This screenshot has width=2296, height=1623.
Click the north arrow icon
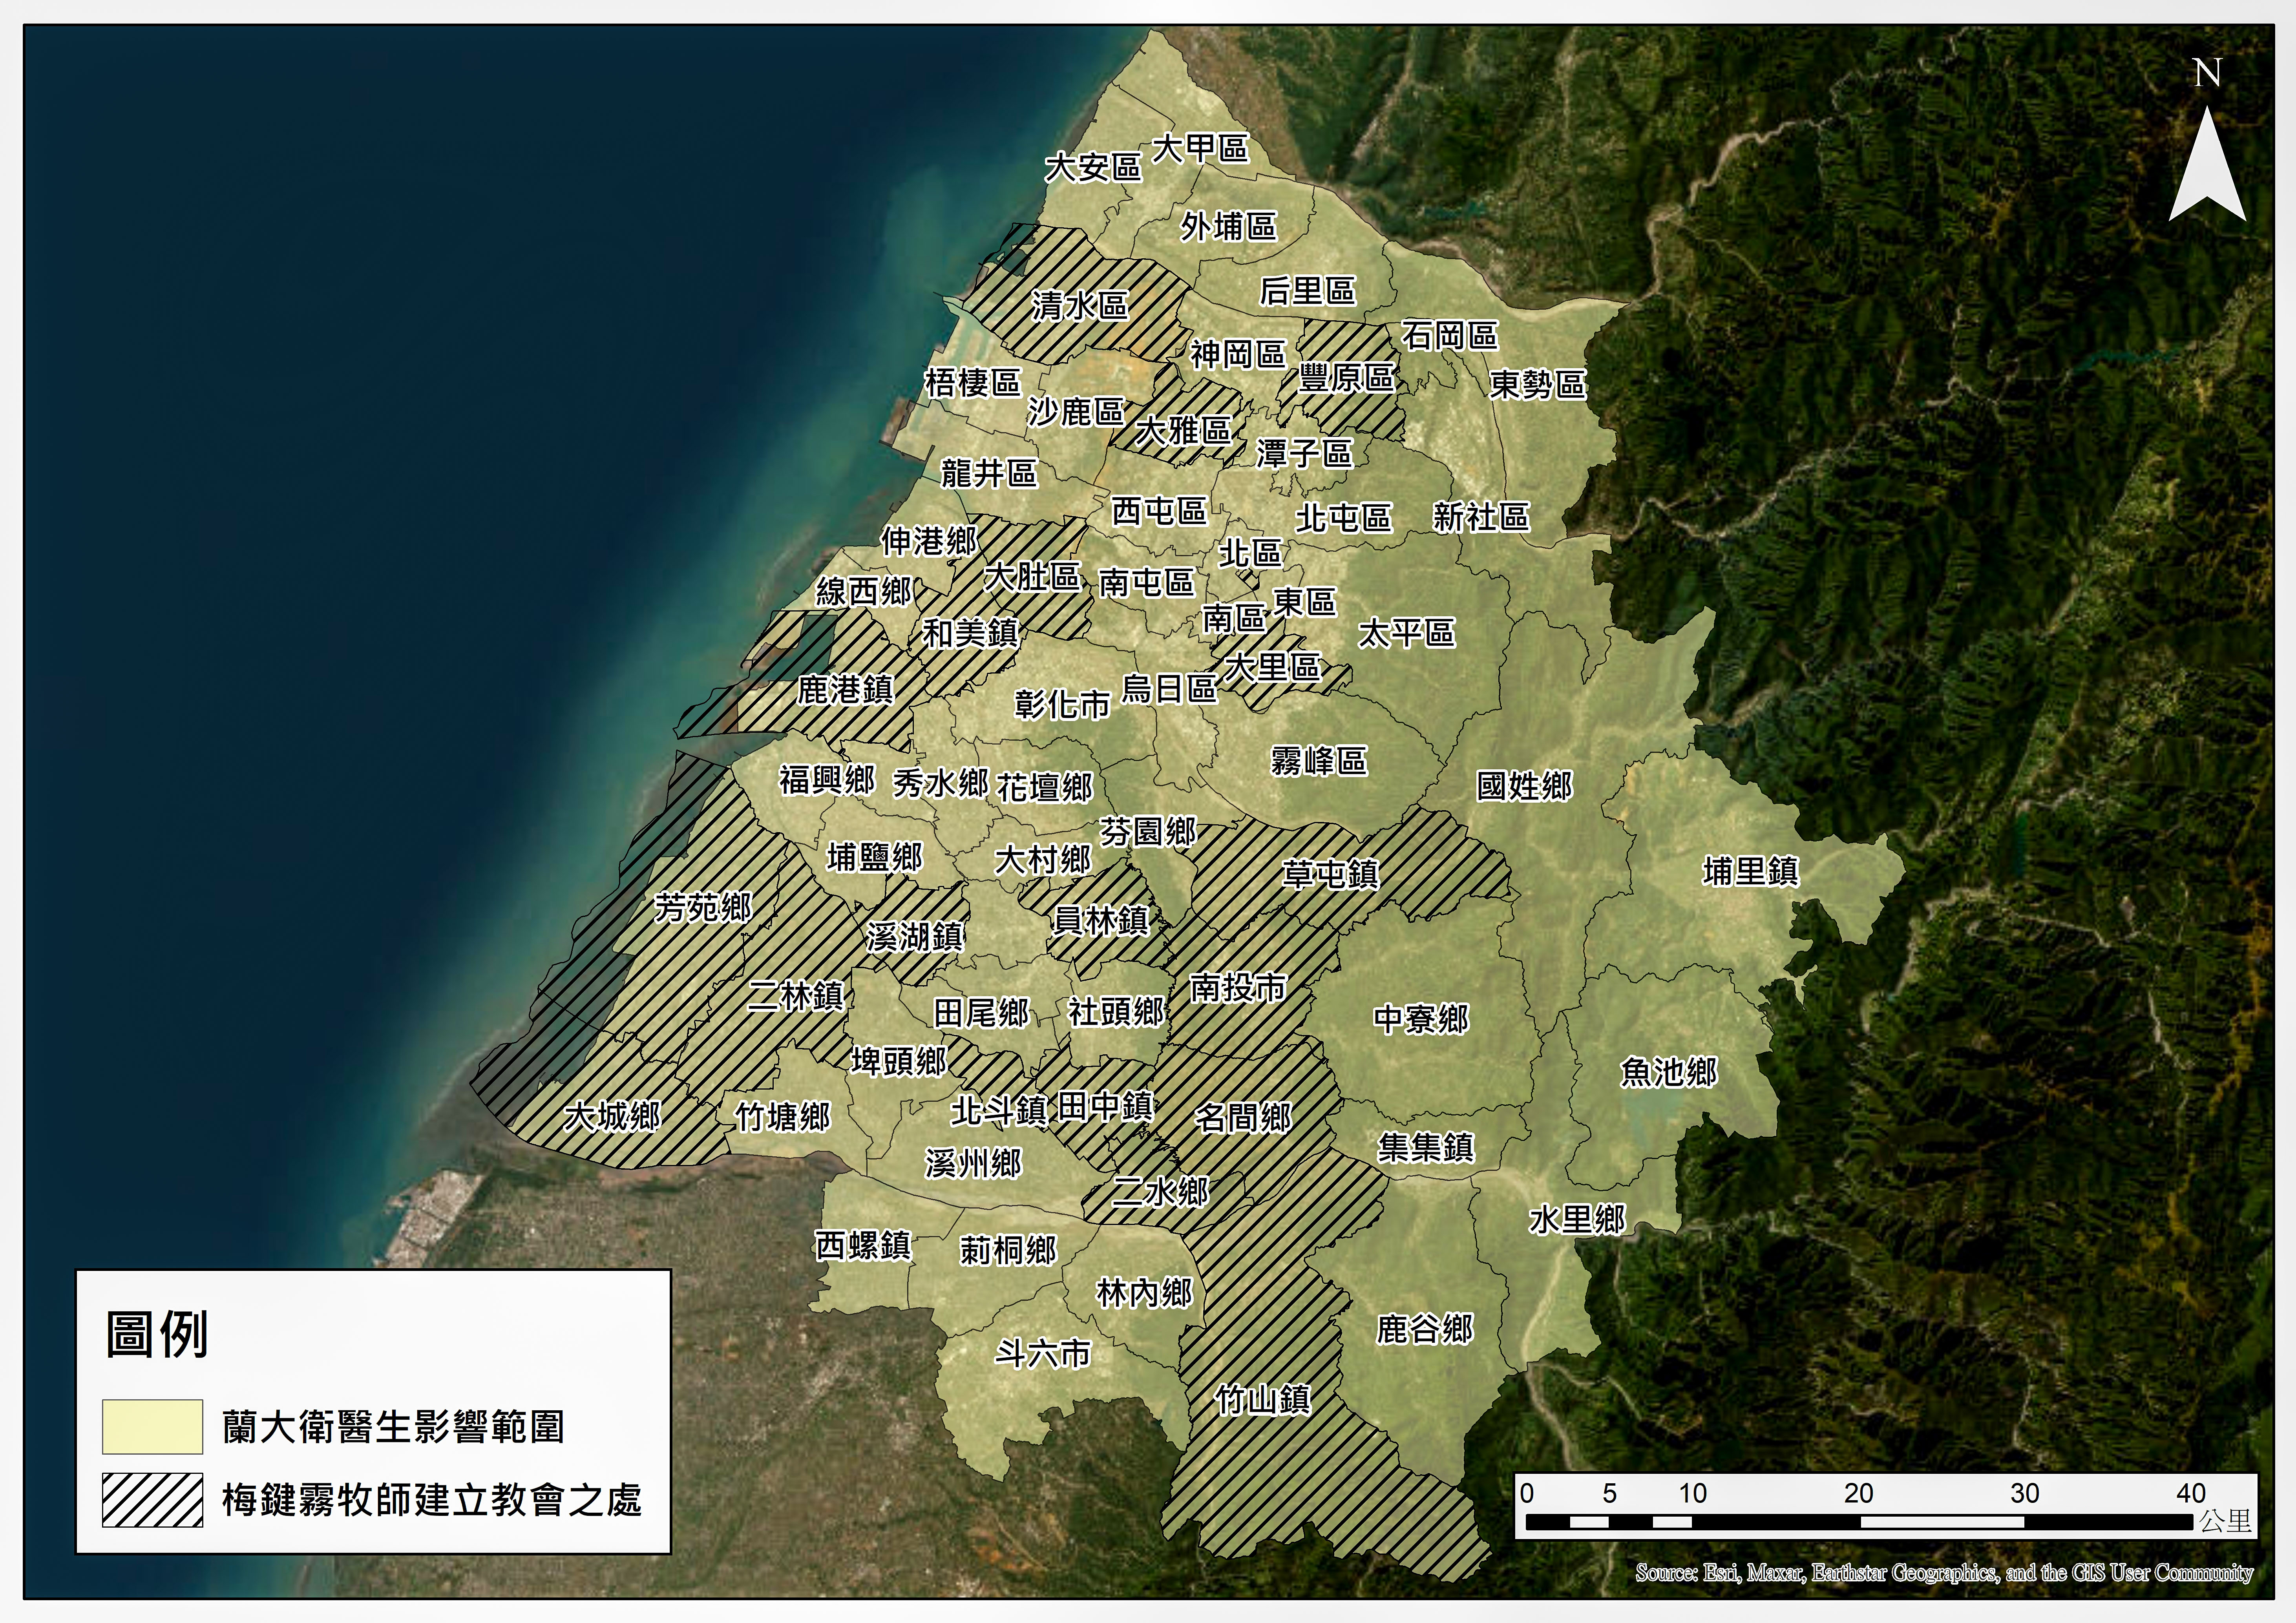click(x=2206, y=165)
